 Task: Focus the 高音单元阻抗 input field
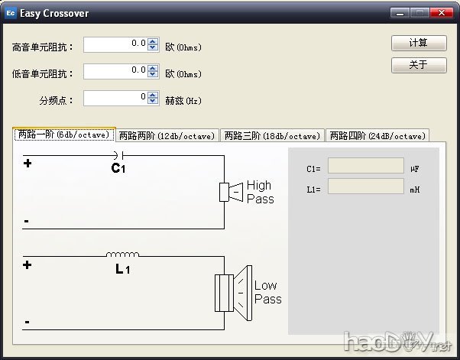[115, 45]
